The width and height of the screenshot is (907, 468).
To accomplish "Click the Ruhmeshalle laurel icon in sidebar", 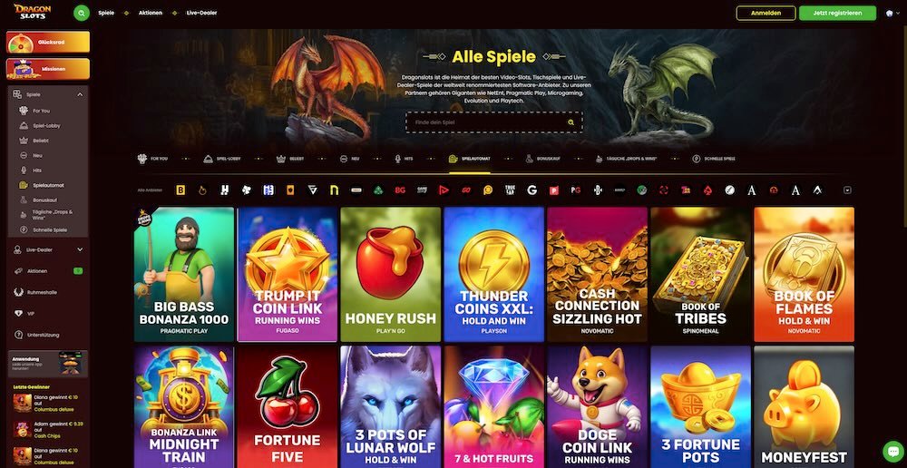I will coord(19,292).
